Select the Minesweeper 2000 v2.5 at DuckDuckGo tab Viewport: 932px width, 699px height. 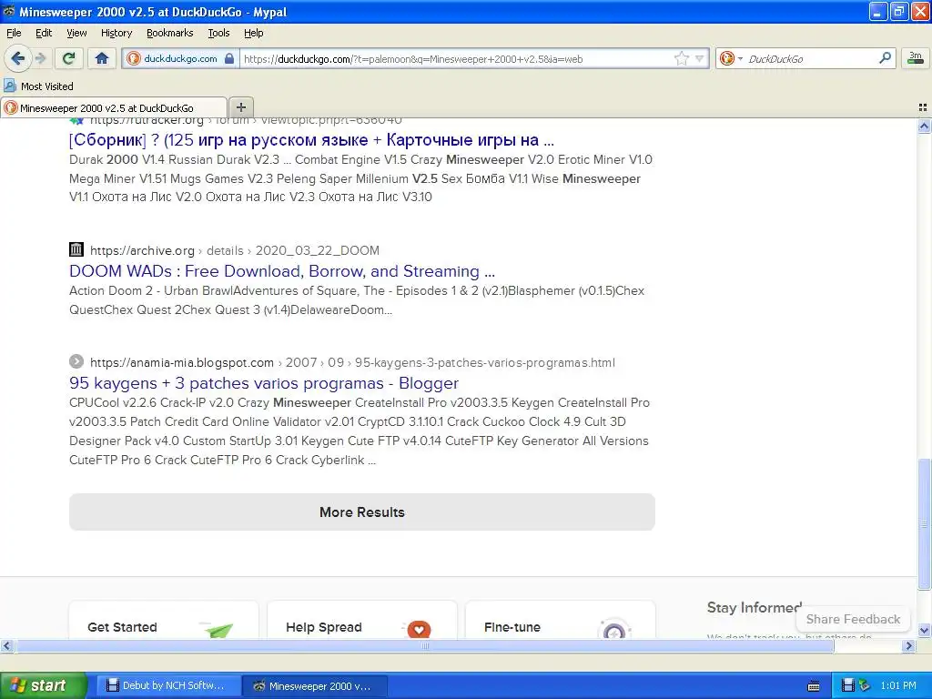click(x=114, y=107)
